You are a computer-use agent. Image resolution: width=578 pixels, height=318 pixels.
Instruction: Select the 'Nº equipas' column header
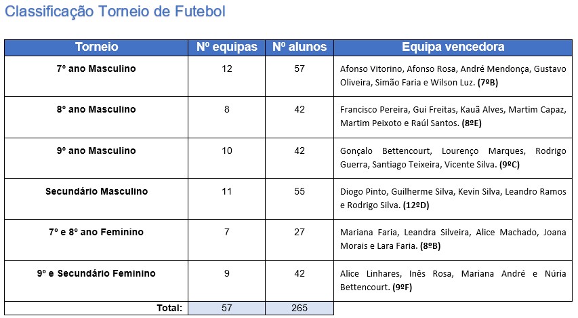click(x=227, y=47)
